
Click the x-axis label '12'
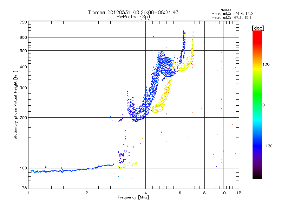click(239, 193)
